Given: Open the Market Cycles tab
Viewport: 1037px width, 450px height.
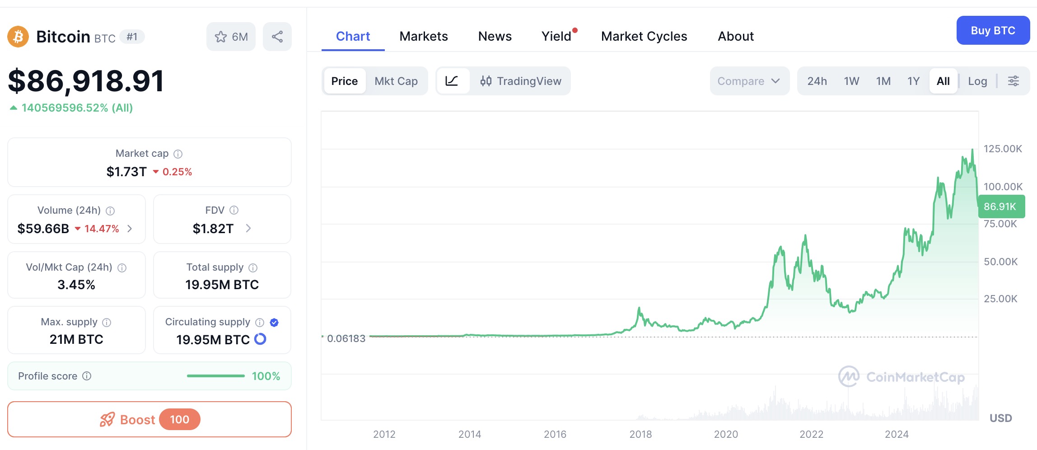Looking at the screenshot, I should coord(644,36).
